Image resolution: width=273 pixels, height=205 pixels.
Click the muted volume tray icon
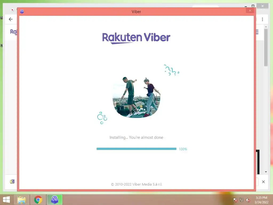click(248, 200)
